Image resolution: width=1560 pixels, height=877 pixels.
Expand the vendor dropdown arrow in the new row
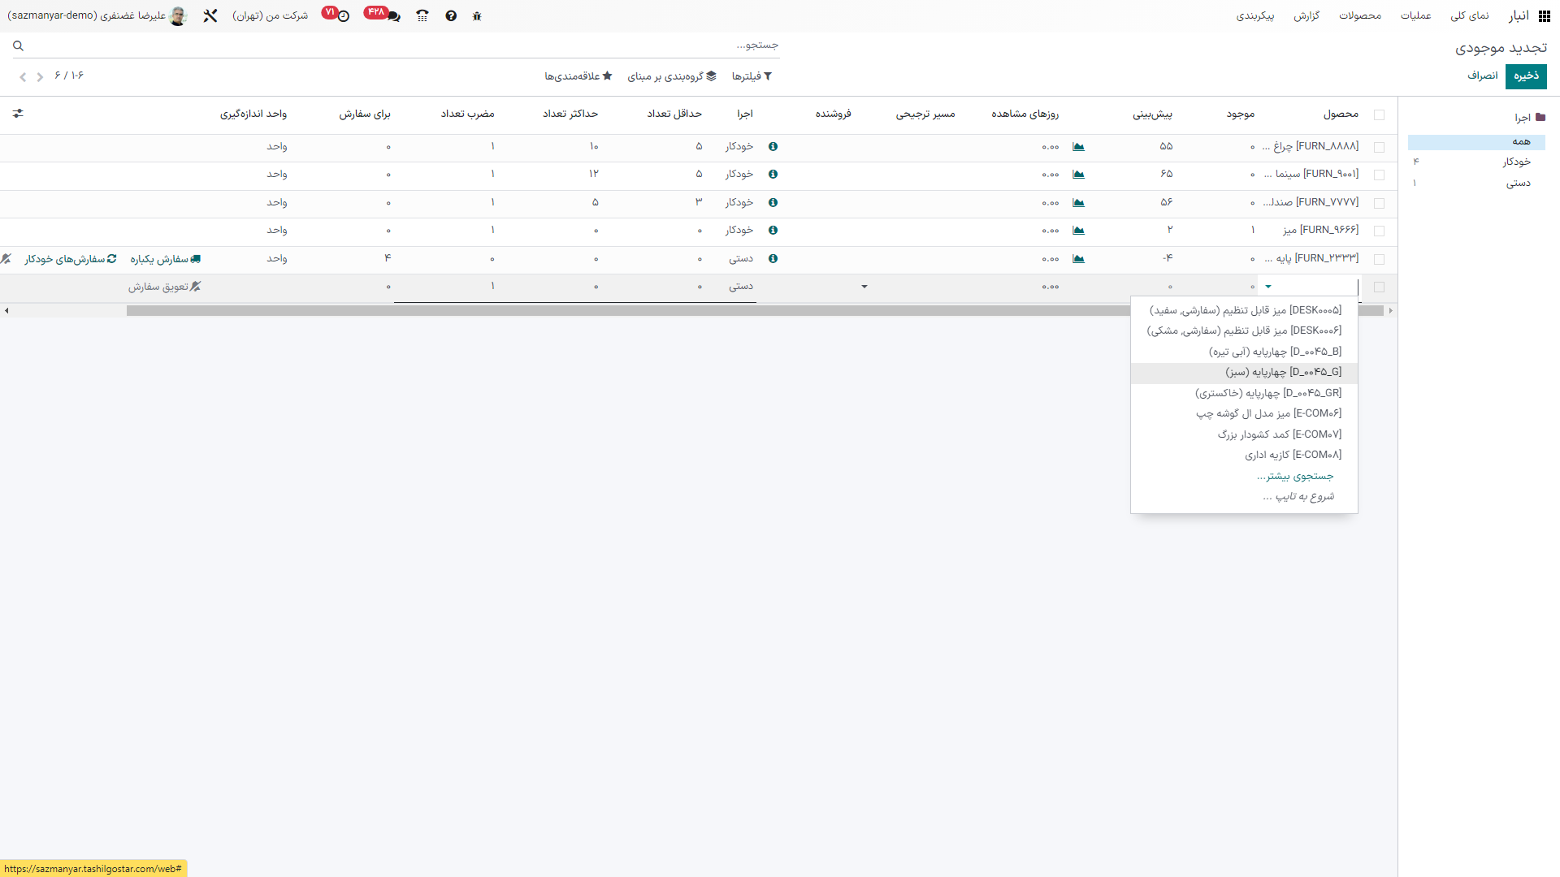coord(864,287)
